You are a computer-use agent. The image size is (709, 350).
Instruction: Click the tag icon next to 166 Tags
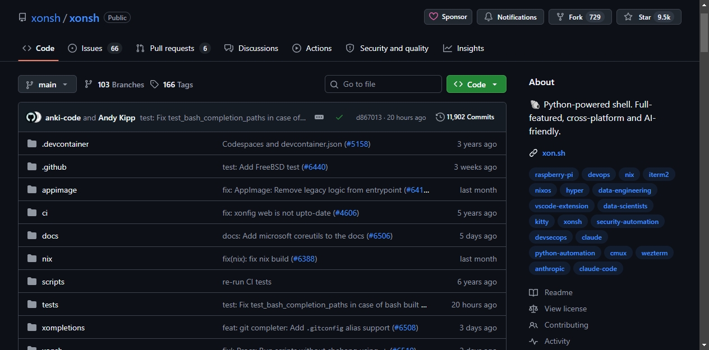pos(155,85)
